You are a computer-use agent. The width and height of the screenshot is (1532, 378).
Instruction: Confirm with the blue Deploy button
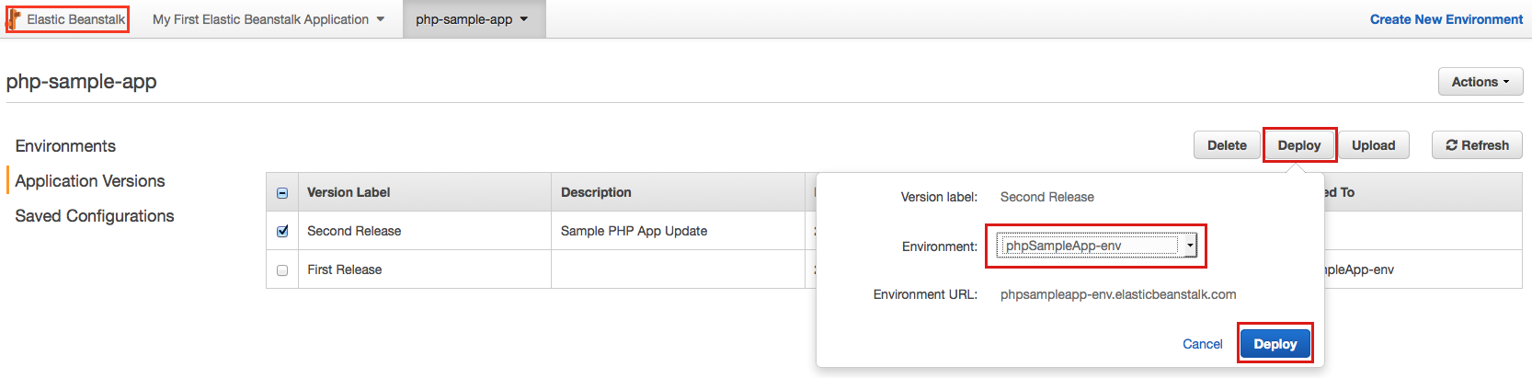pyautogui.click(x=1275, y=344)
